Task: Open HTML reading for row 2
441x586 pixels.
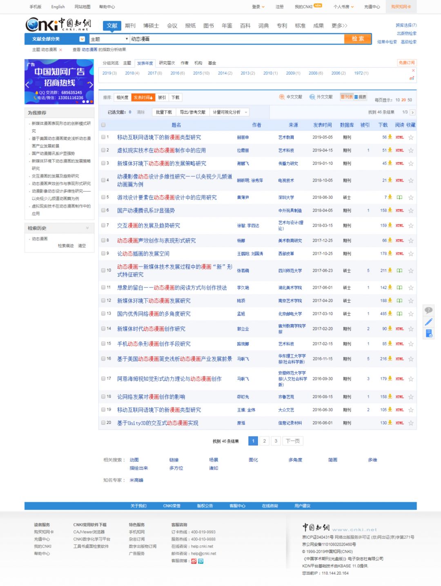Action: tap(399, 150)
